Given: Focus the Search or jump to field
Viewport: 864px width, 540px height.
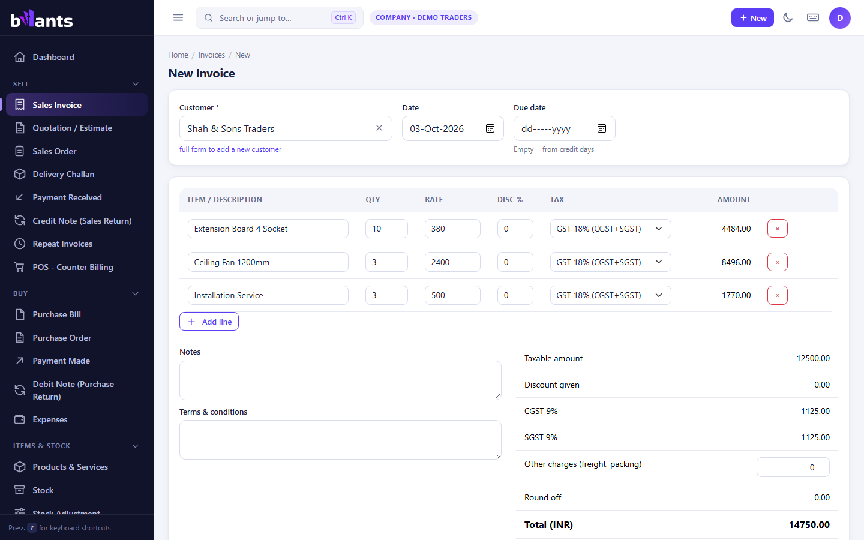Looking at the screenshot, I should [280, 18].
